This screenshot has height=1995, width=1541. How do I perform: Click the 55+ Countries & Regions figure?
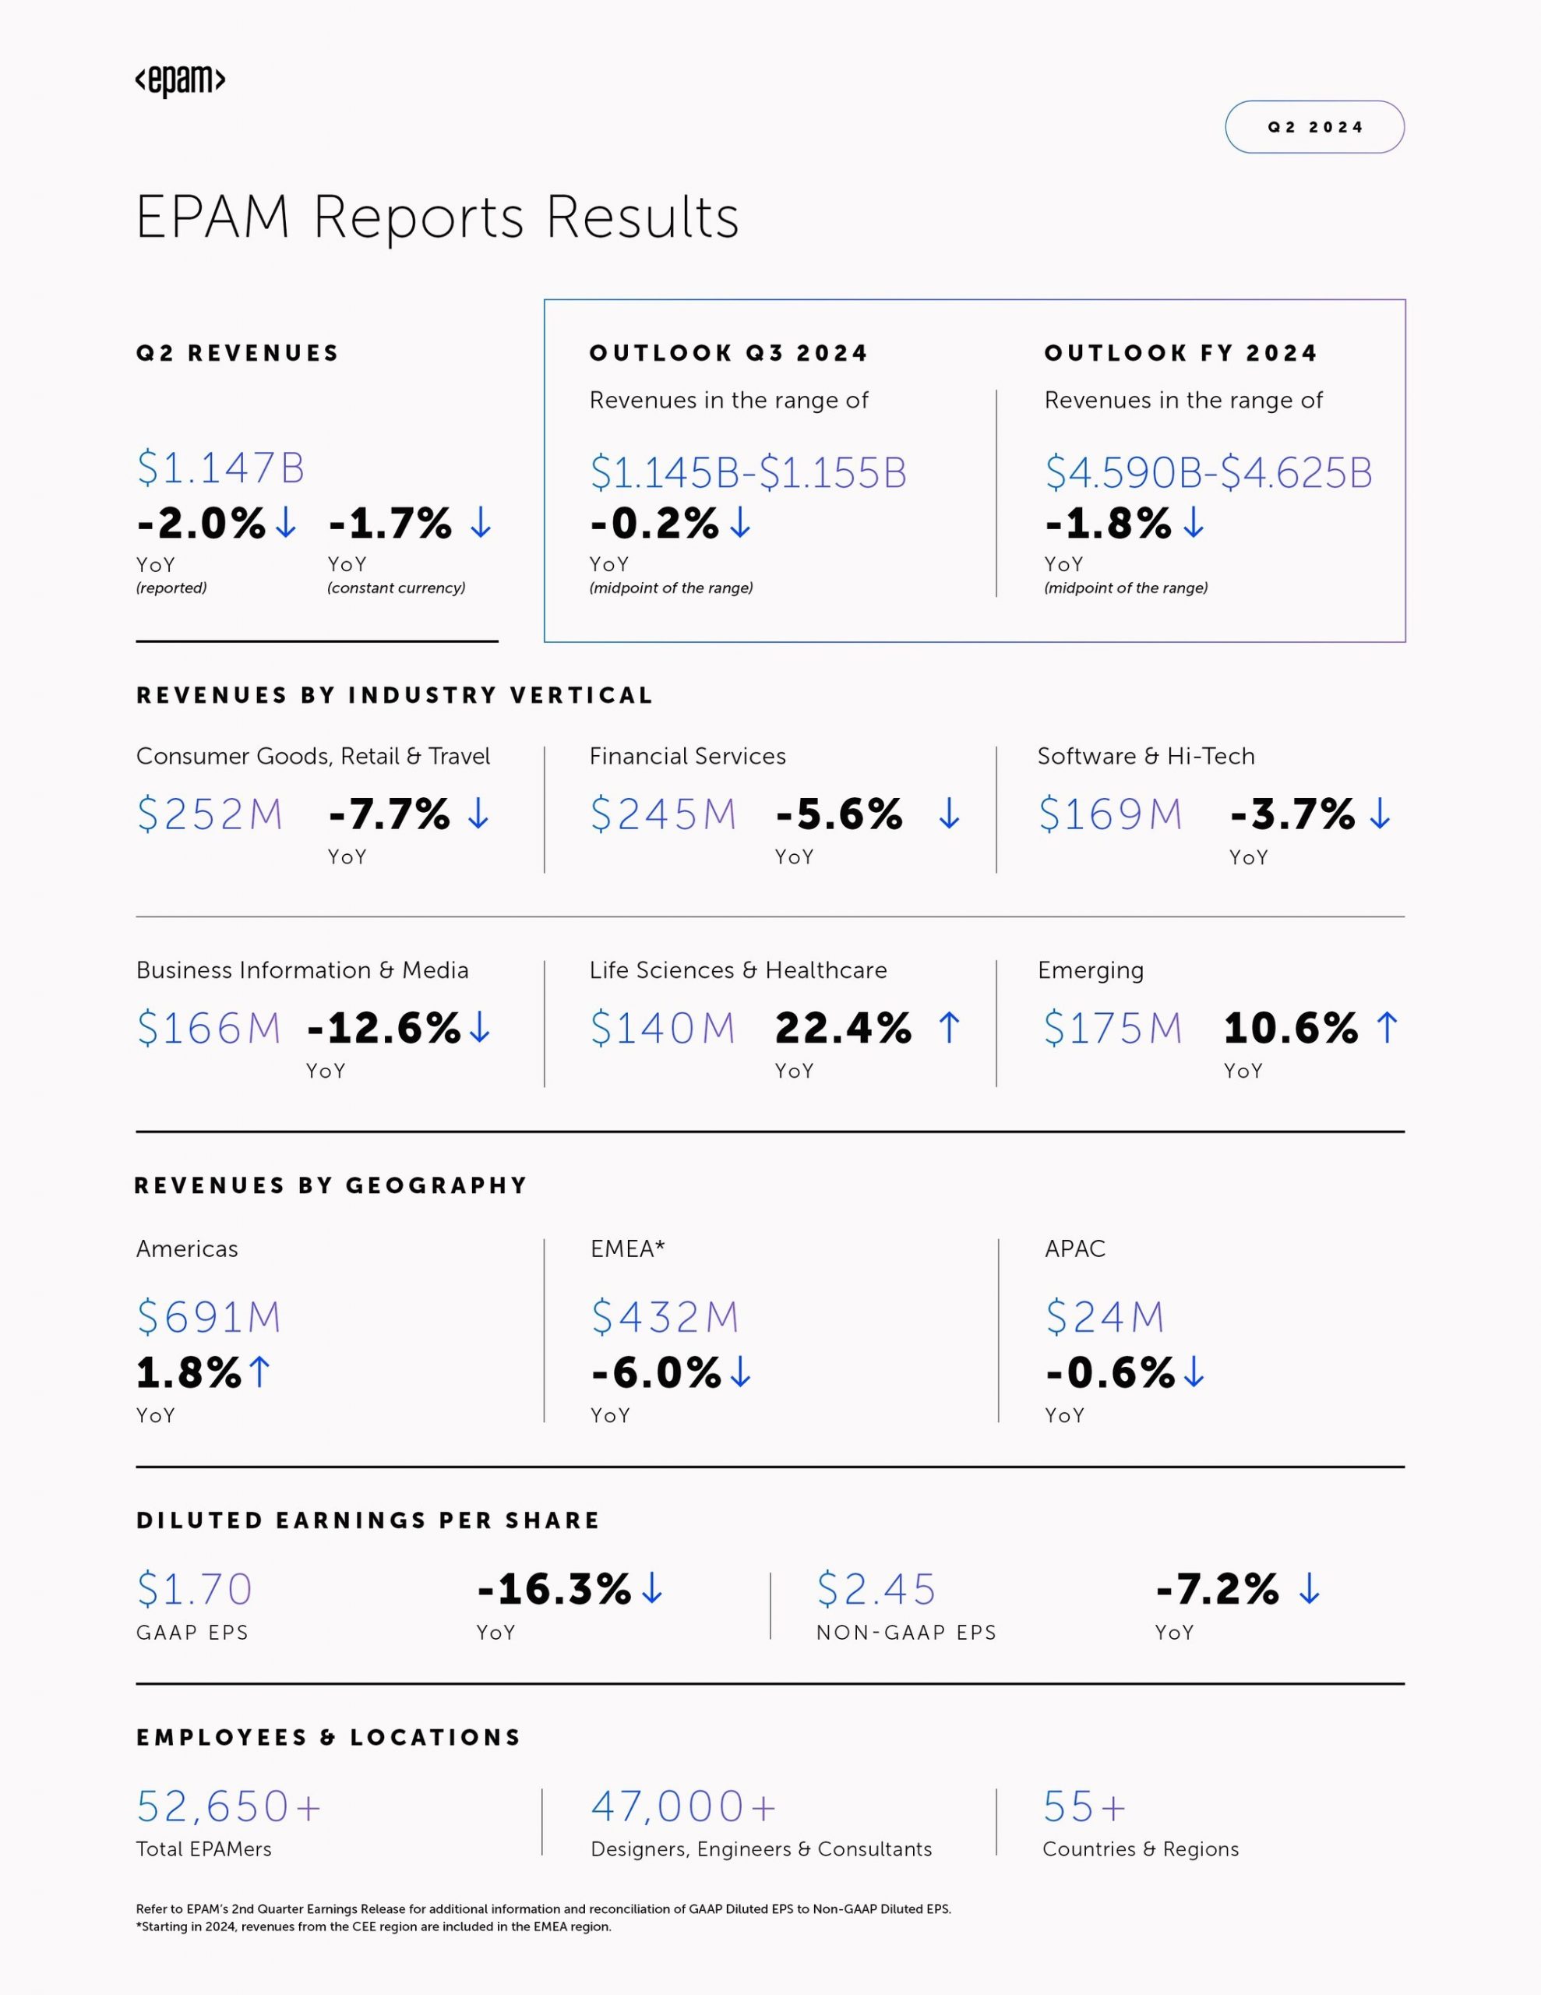1084,1806
